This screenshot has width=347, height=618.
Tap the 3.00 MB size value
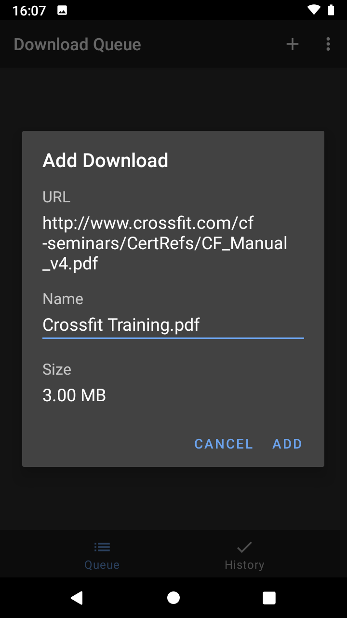[74, 395]
